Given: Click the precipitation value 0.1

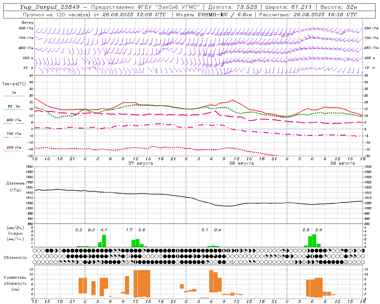Looking at the screenshot, I should point(205,230).
